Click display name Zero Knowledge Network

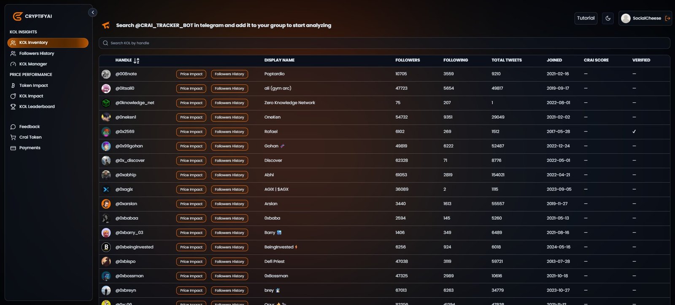click(x=290, y=103)
